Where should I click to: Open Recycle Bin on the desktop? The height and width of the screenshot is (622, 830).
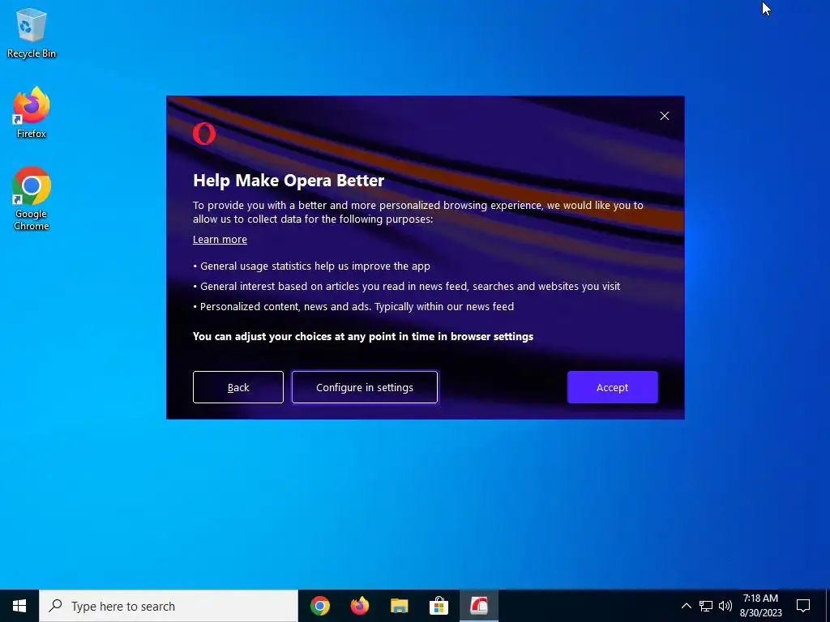(32, 32)
